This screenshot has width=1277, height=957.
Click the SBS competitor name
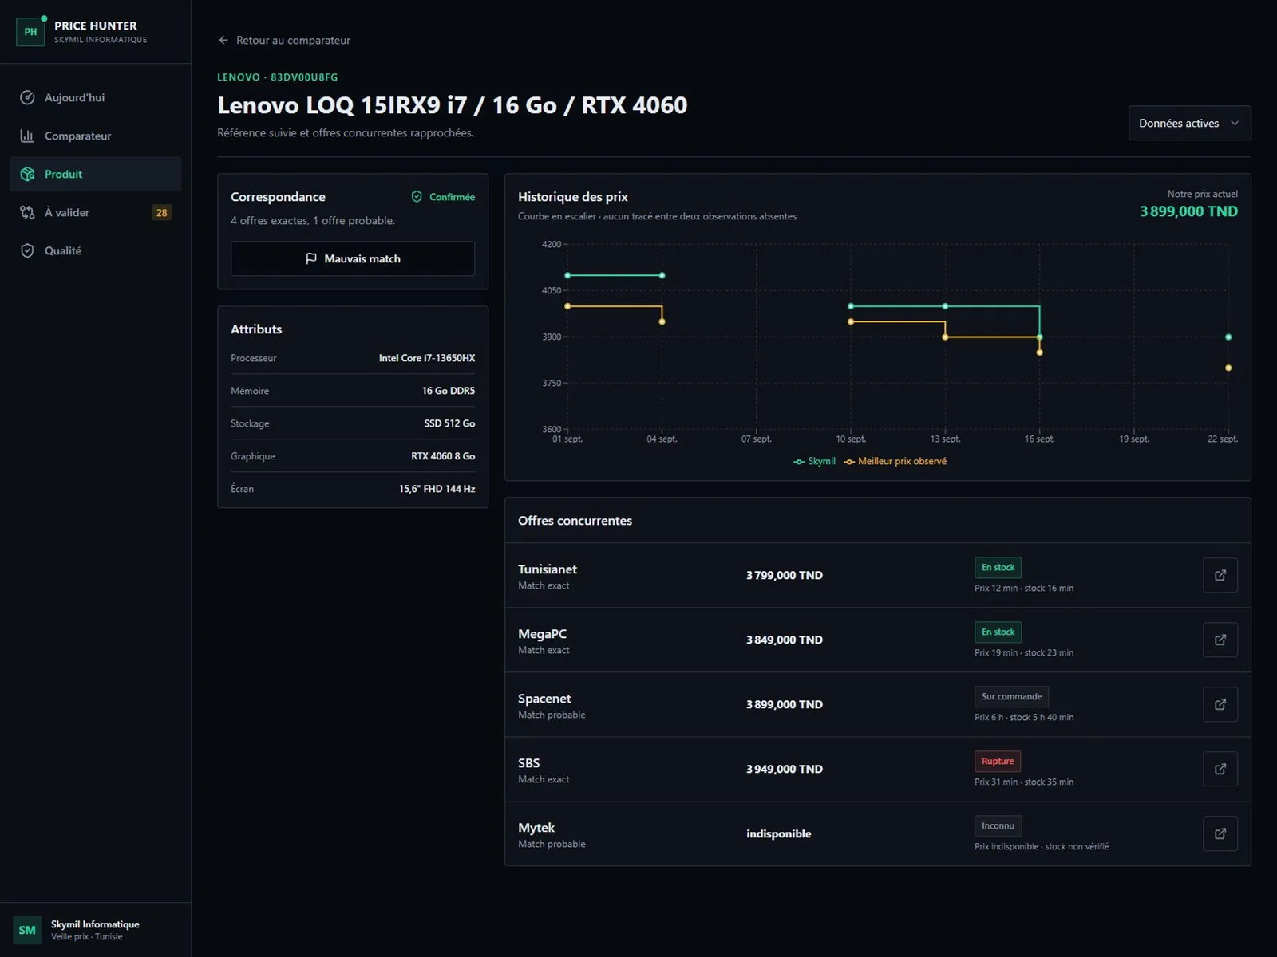(528, 762)
